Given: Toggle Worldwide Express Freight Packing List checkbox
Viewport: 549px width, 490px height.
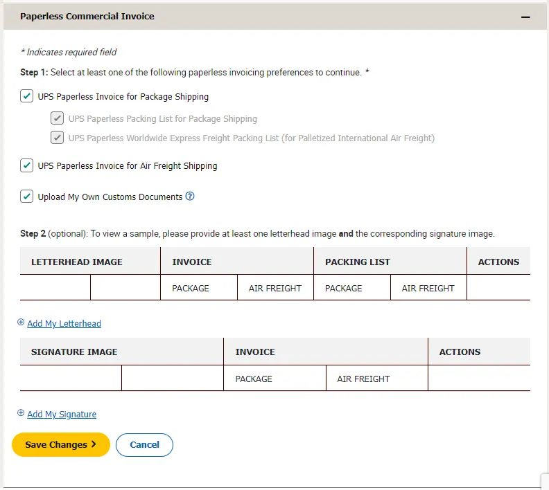Looking at the screenshot, I should tap(58, 138).
